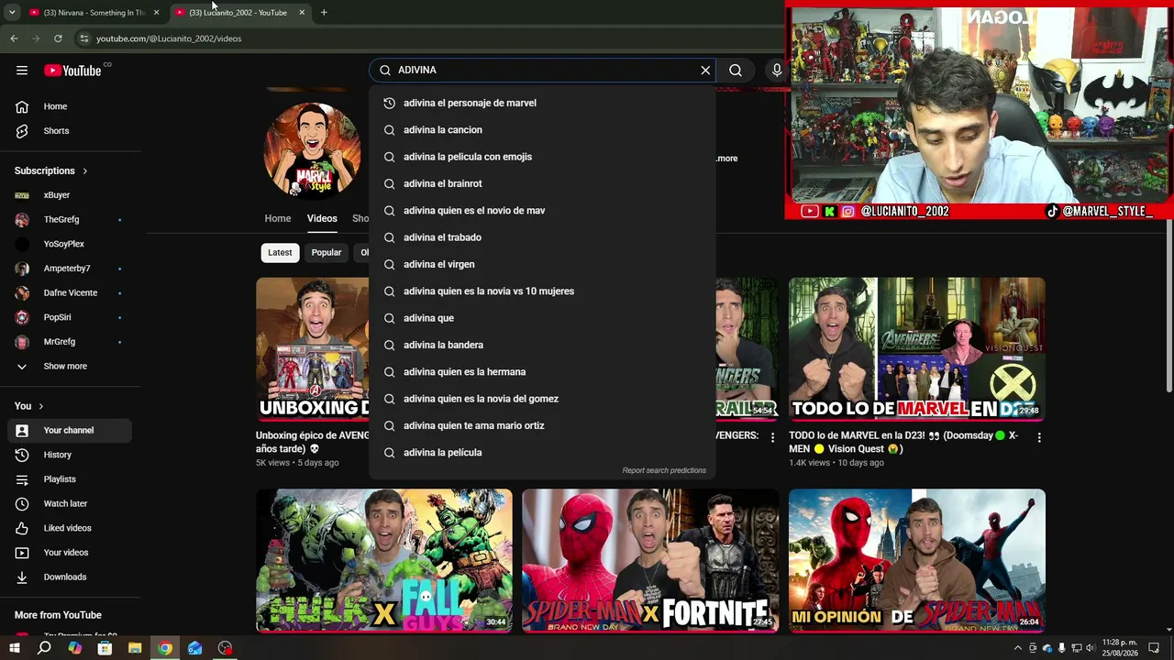
Task: Open 'Your channel' in sidebar
Action: [70, 430]
